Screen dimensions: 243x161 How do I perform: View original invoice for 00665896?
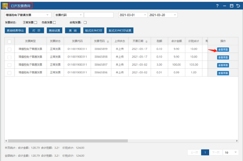(223, 73)
